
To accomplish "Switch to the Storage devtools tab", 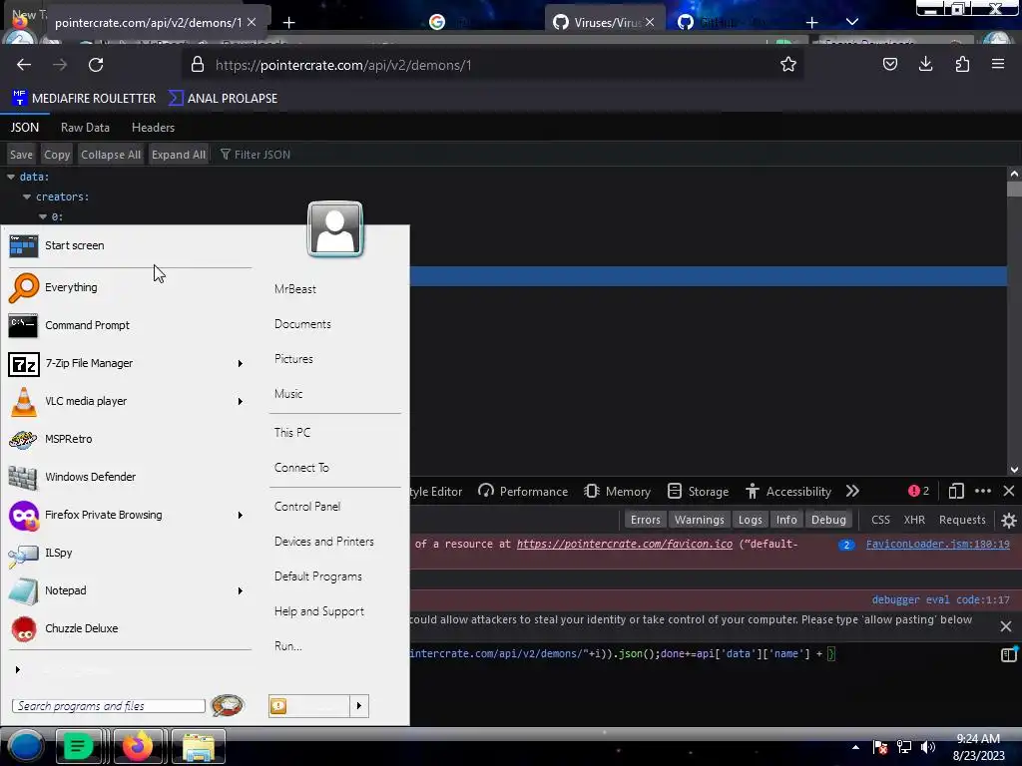I will click(699, 492).
